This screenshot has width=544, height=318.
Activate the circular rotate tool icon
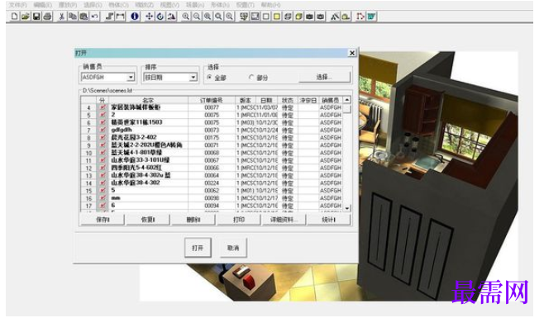(160, 17)
